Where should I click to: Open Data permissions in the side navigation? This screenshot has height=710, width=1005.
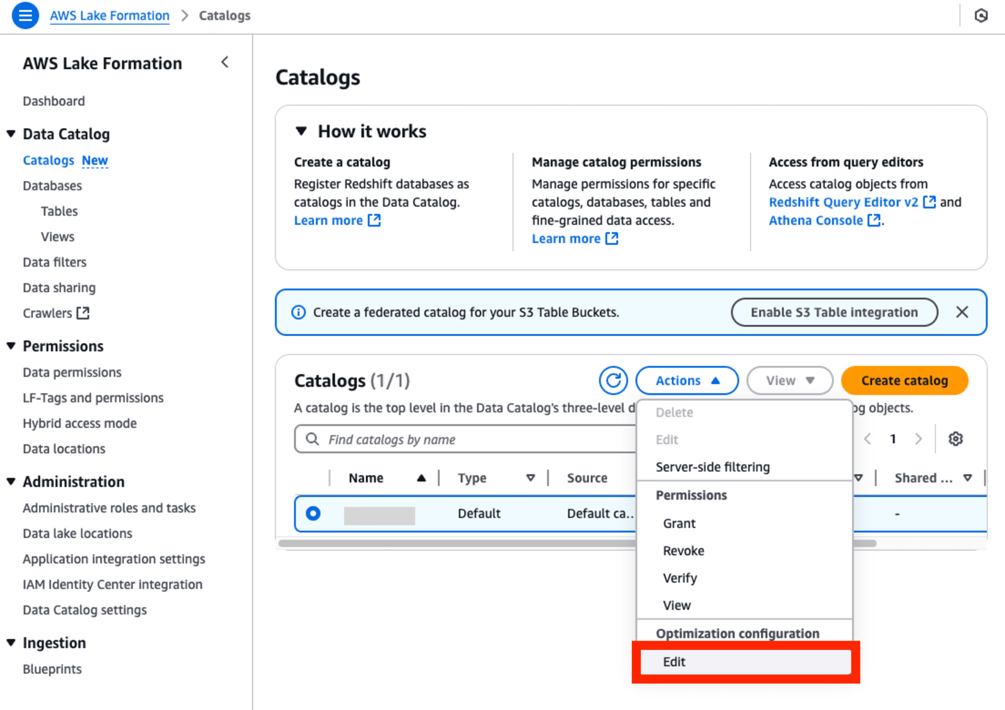(72, 372)
